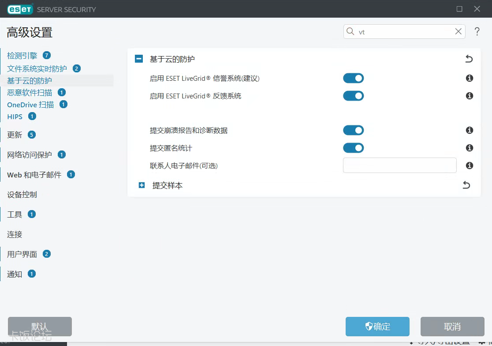This screenshot has width=492, height=346.
Task: Disable ESET LiveGrid 反馈系统 toggle
Action: tap(353, 96)
